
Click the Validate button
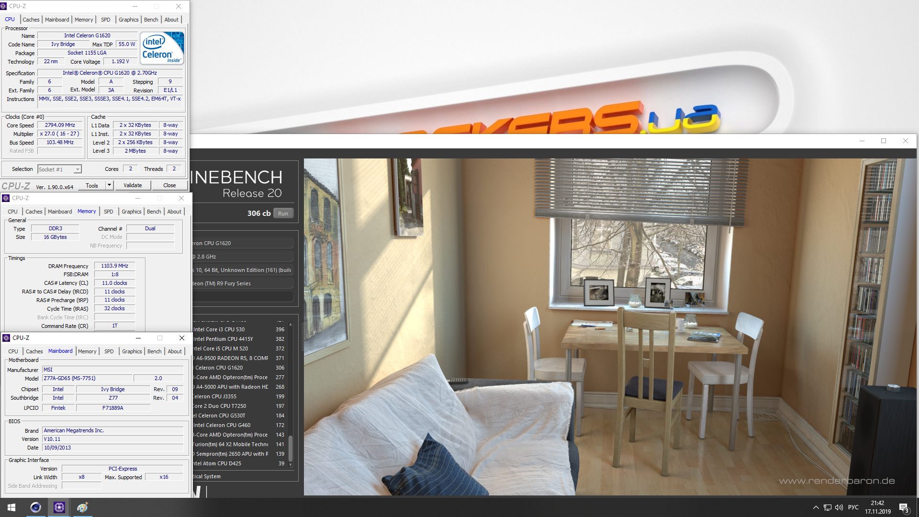tap(133, 185)
